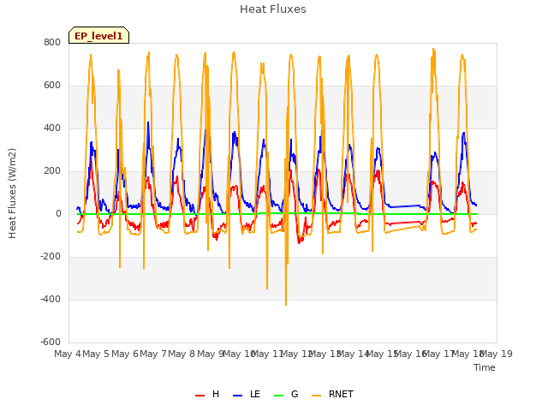
Task: Toggle the RNET series legend entry
Action: 332,394
